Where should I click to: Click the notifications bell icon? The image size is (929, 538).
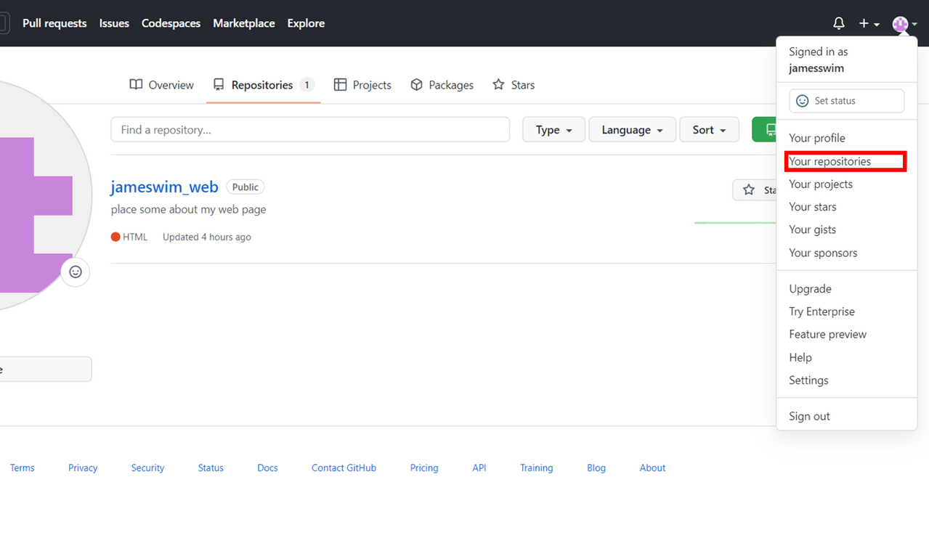tap(838, 23)
